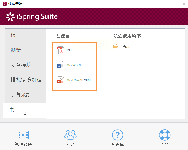This screenshot has width=188, height=150.
Task: Close the 快速开始 window
Action: [x=183, y=4]
